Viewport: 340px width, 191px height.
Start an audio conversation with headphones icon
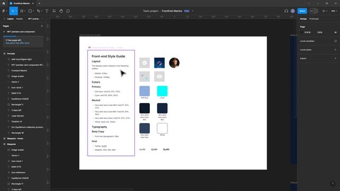(x=286, y=11)
